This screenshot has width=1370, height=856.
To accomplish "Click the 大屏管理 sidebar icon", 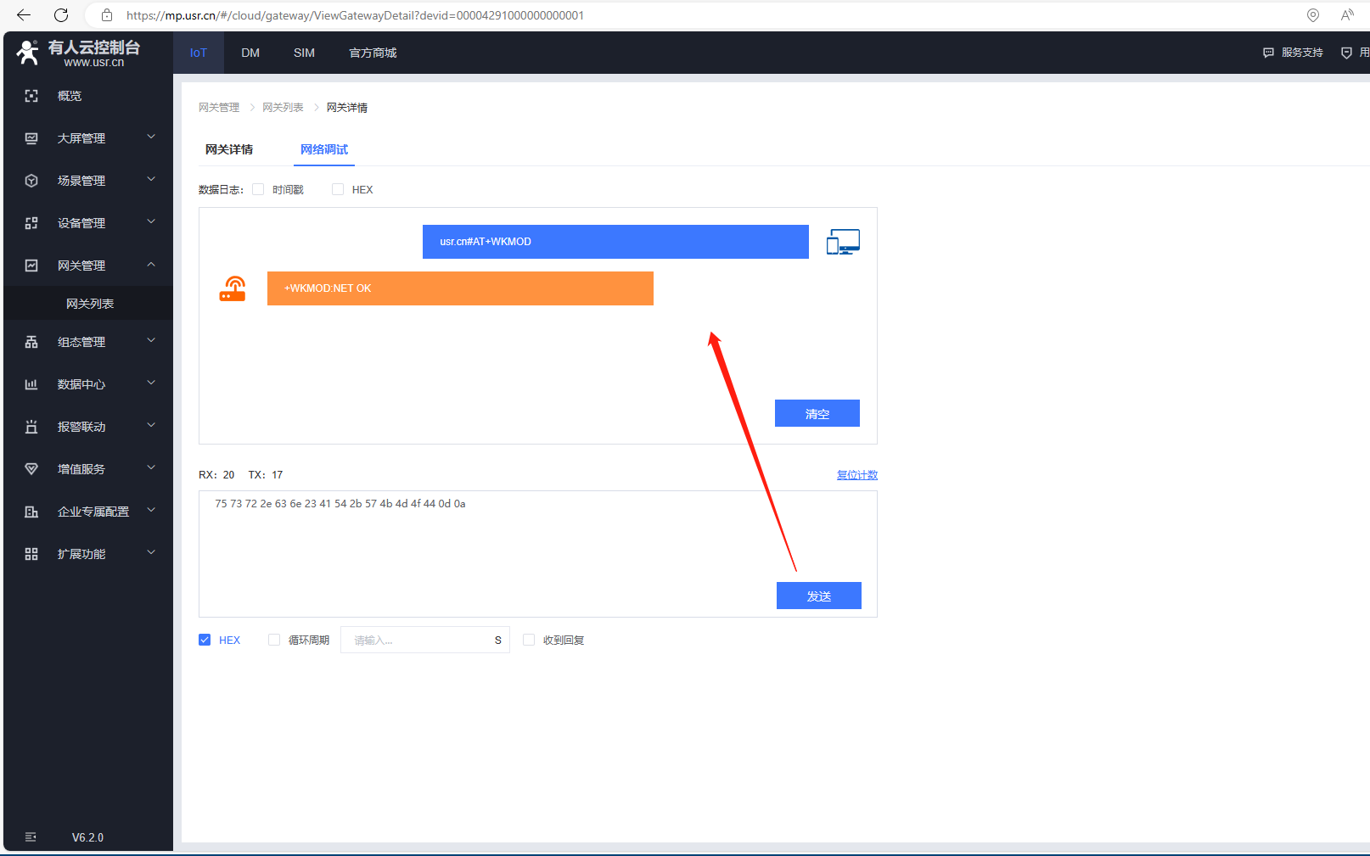I will coord(31,138).
